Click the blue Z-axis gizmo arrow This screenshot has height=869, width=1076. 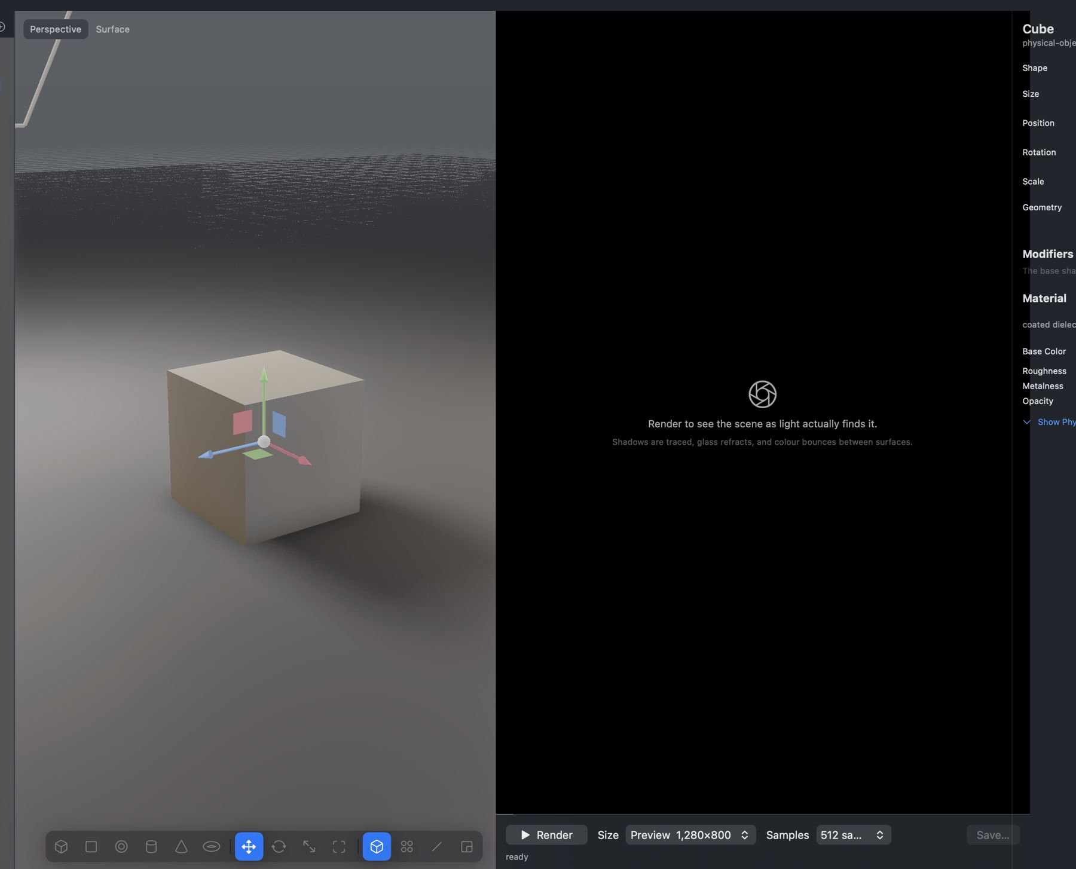[x=206, y=455]
